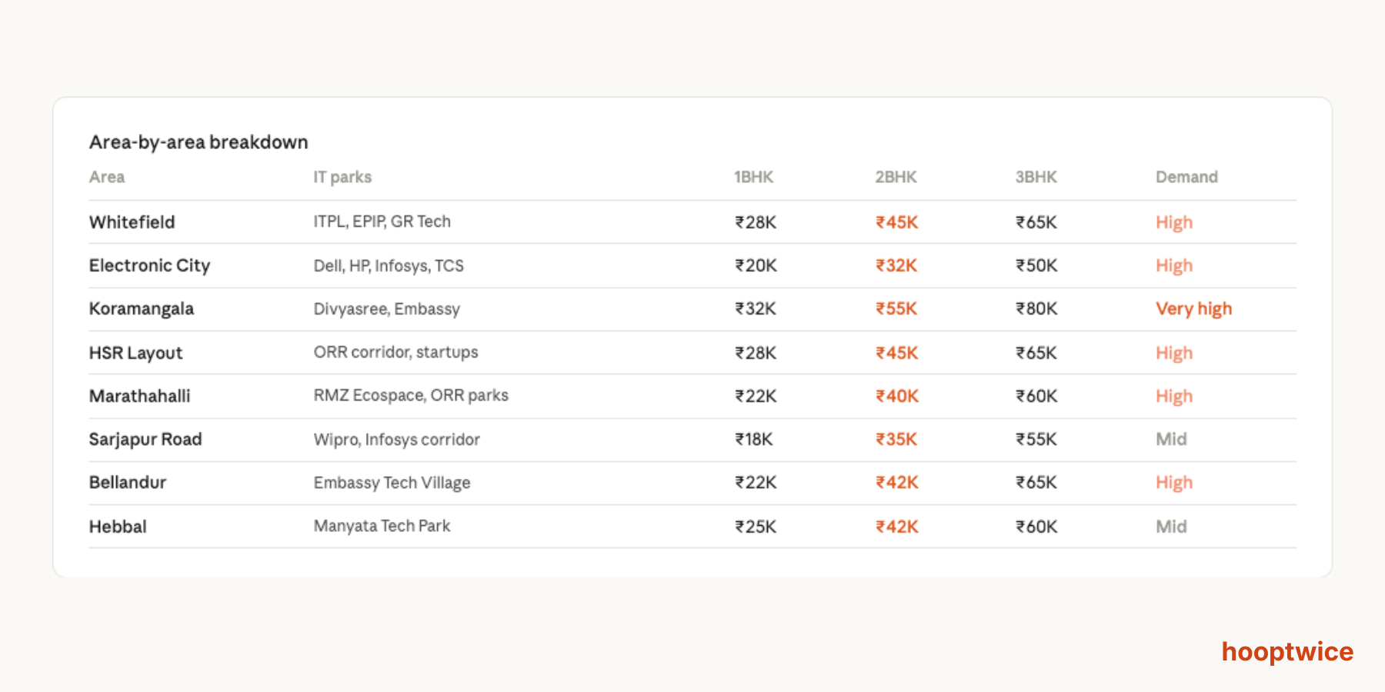Click Hebbal's ₹25K 1BHK price
The width and height of the screenshot is (1385, 692).
pos(755,527)
